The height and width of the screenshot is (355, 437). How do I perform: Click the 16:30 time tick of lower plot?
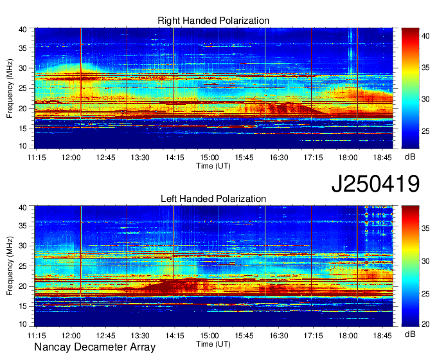tap(279, 336)
